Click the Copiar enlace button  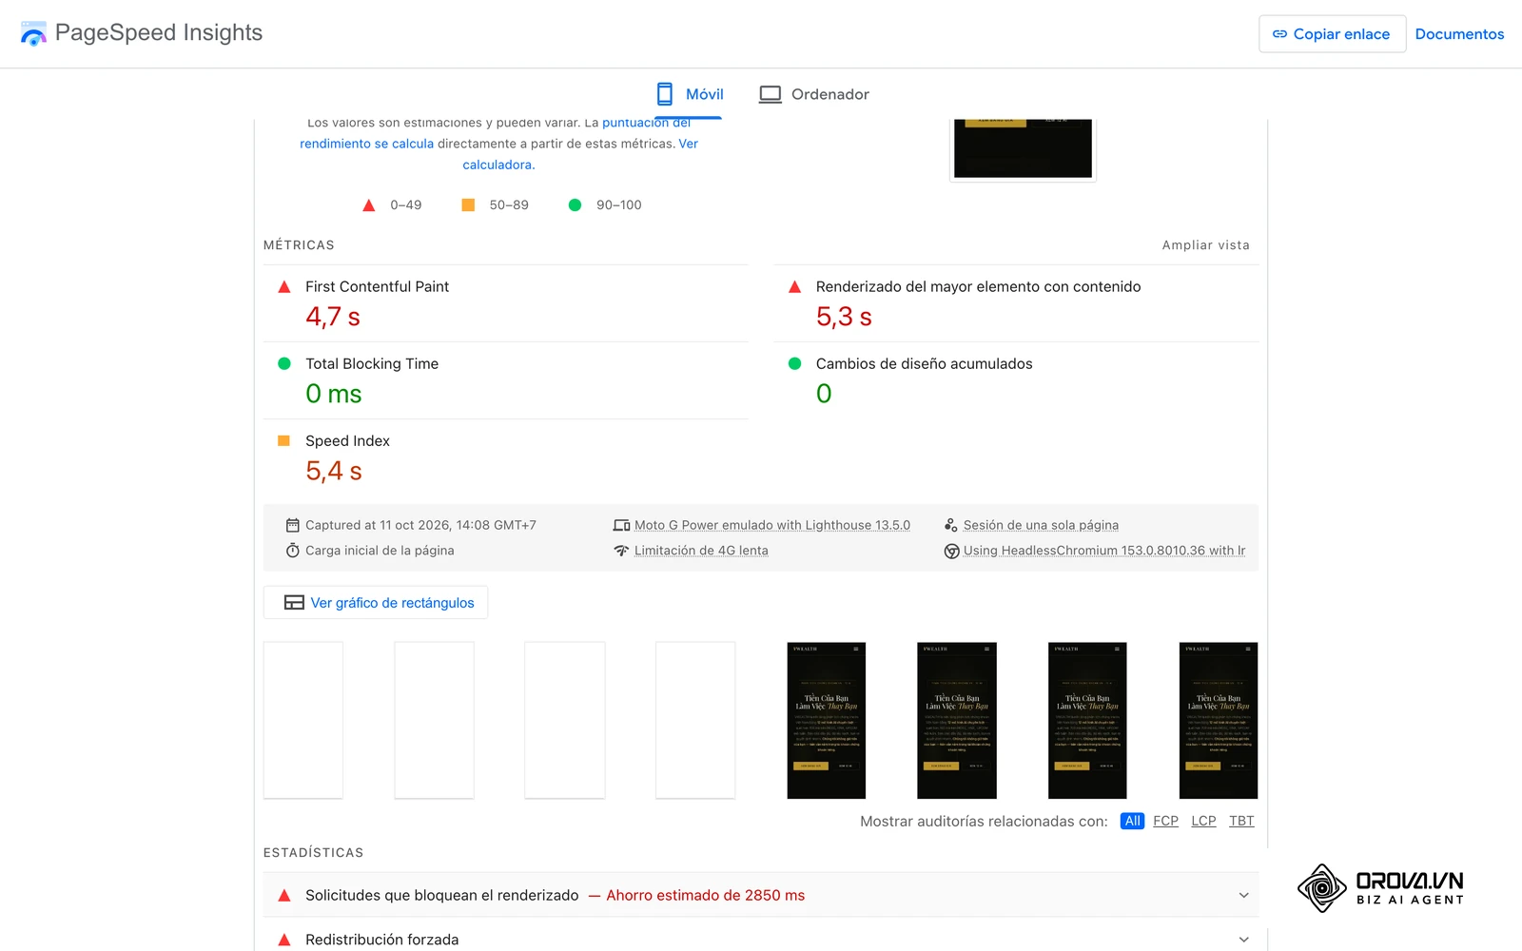pyautogui.click(x=1332, y=34)
